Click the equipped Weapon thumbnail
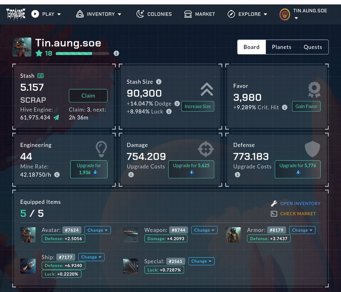Image resolution: width=341 pixels, height=292 pixels. (x=131, y=235)
